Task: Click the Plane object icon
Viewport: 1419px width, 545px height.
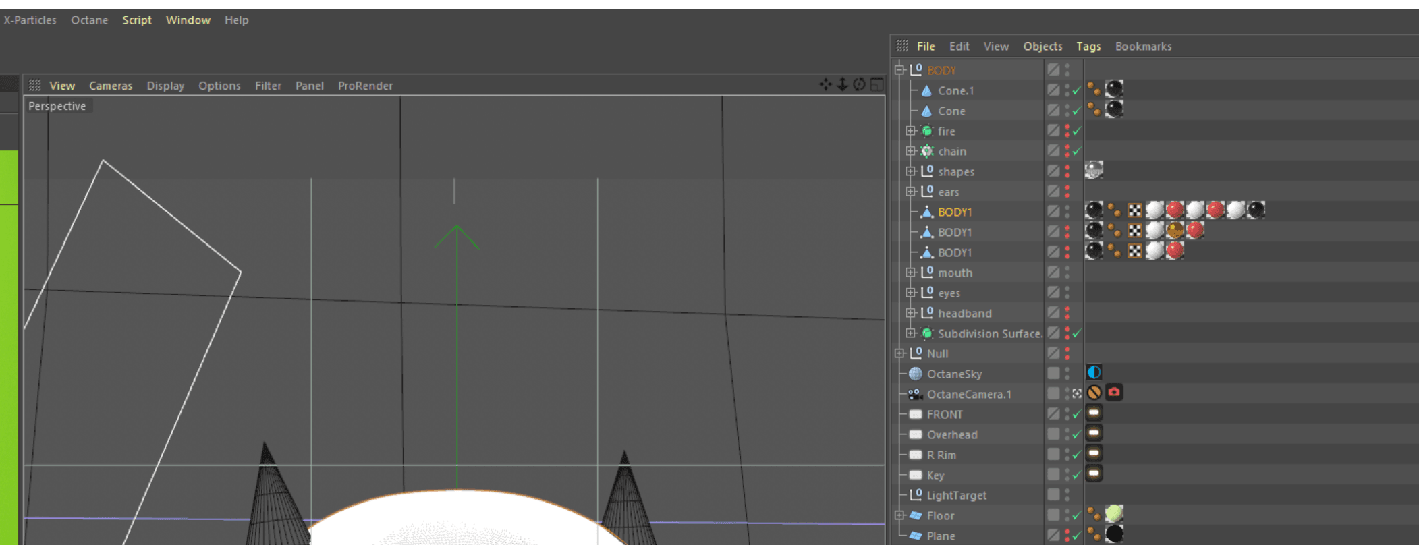Action: tap(916, 536)
